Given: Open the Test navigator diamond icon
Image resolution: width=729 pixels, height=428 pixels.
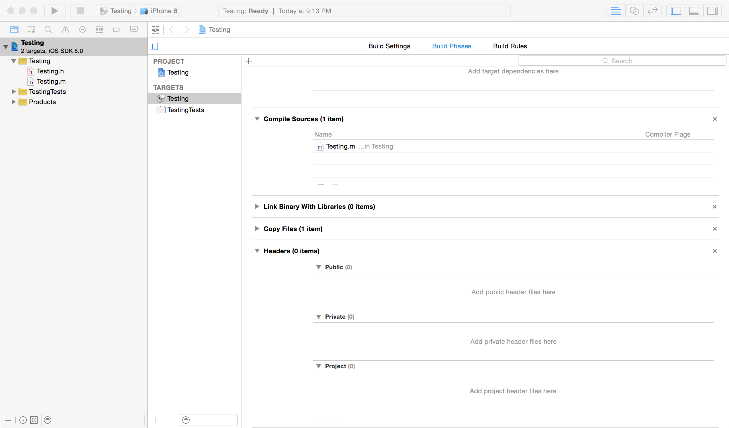Looking at the screenshot, I should [x=83, y=30].
